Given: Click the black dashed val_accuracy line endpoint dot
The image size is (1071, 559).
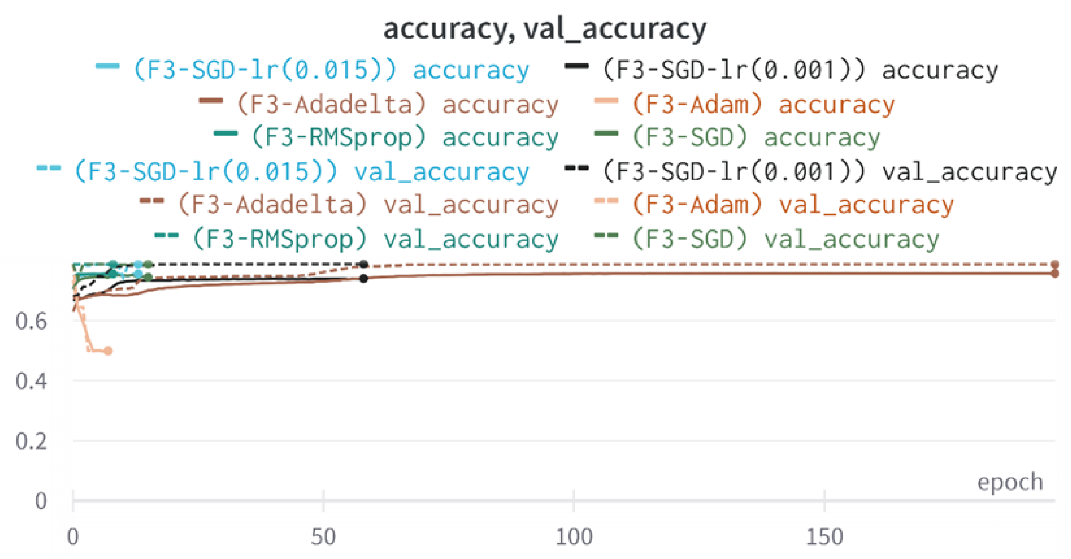Looking at the screenshot, I should point(364,264).
